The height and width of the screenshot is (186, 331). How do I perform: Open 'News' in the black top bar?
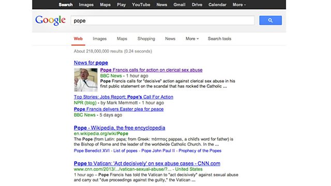(x=162, y=5)
